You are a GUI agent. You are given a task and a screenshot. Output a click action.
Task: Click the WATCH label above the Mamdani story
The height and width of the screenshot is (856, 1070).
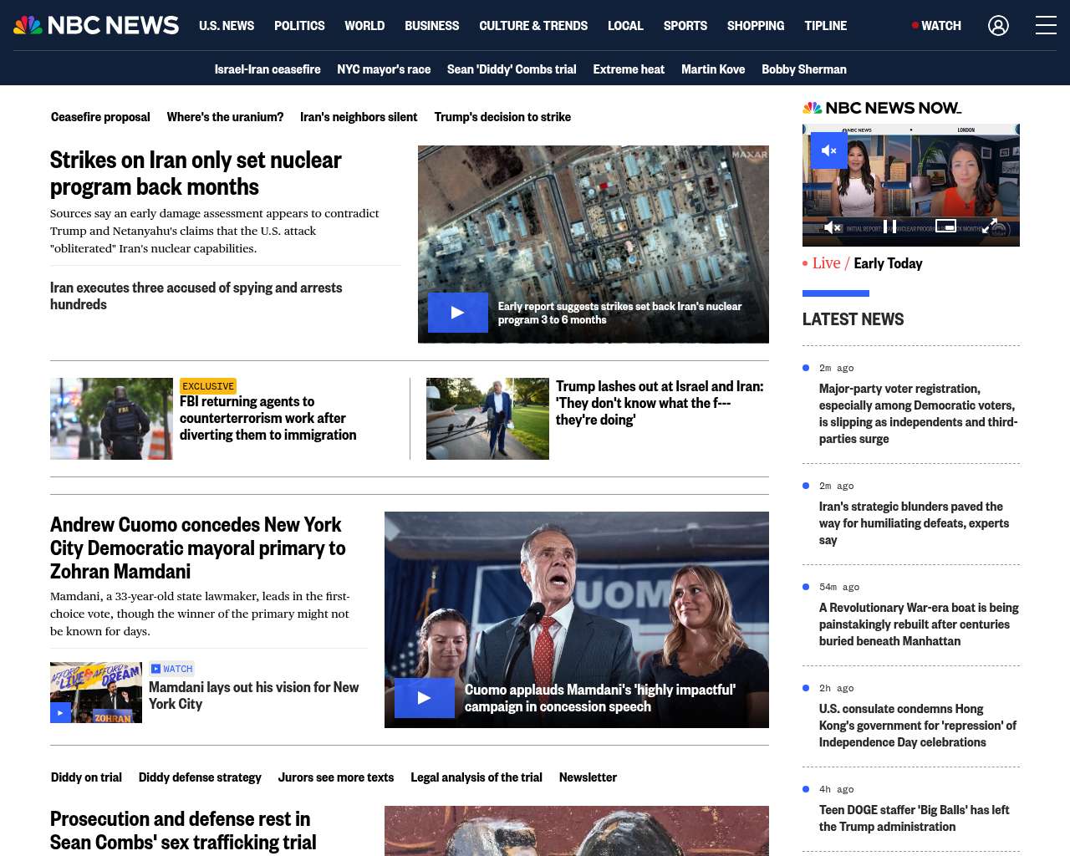click(171, 669)
